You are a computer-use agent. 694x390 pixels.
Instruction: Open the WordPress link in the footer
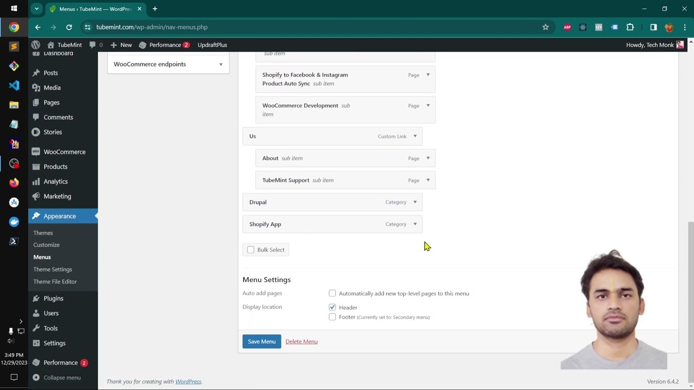pos(188,381)
